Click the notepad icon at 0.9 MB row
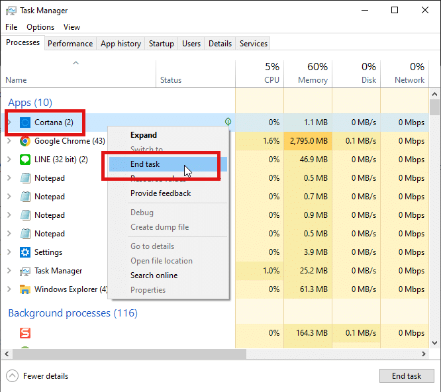The height and width of the screenshot is (392, 441). click(x=25, y=215)
